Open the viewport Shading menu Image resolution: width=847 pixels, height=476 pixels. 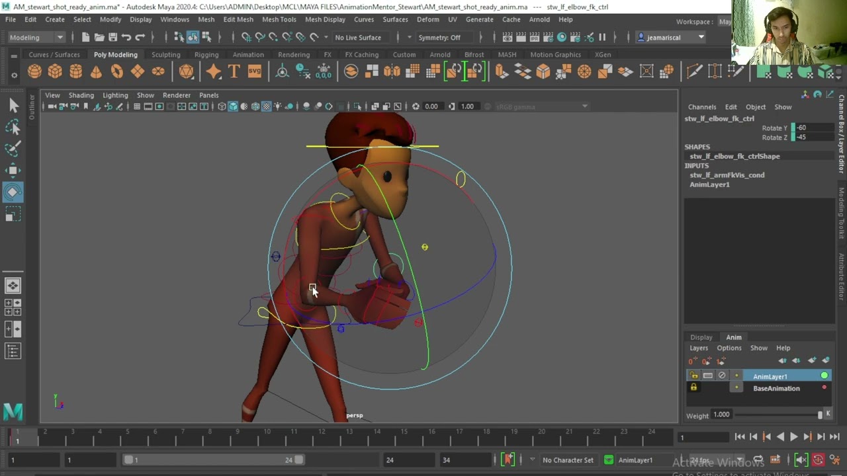coord(81,95)
